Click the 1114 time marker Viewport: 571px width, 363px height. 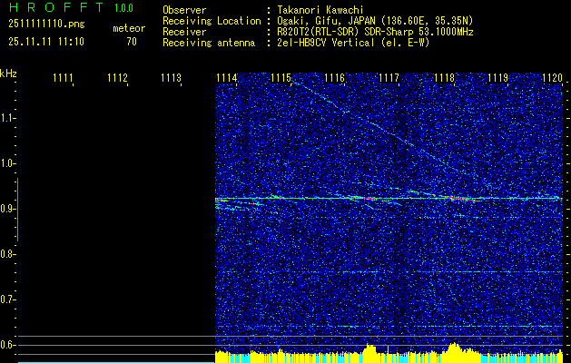pyautogui.click(x=226, y=78)
